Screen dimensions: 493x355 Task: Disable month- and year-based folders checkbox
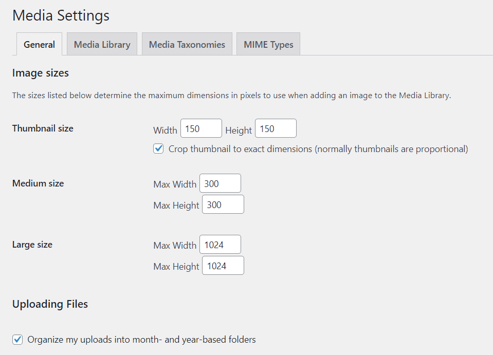18,340
